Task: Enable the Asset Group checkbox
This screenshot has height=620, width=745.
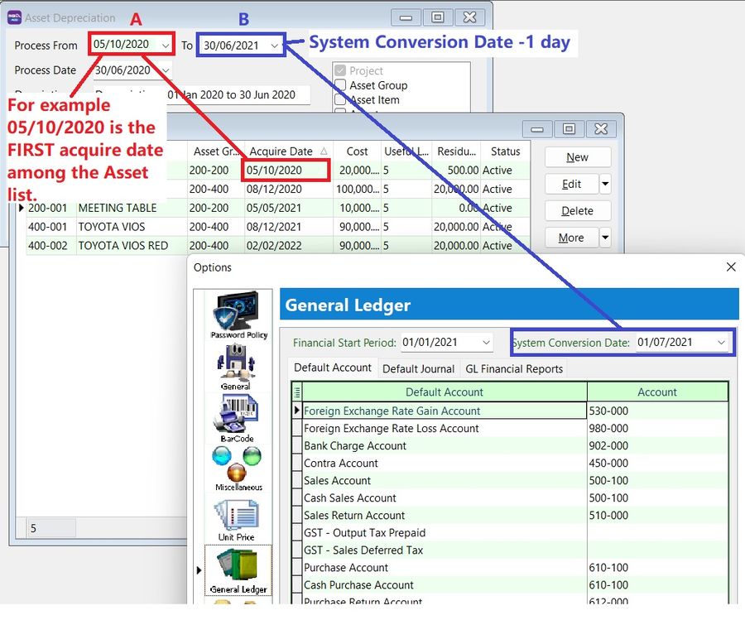Action: [x=340, y=85]
